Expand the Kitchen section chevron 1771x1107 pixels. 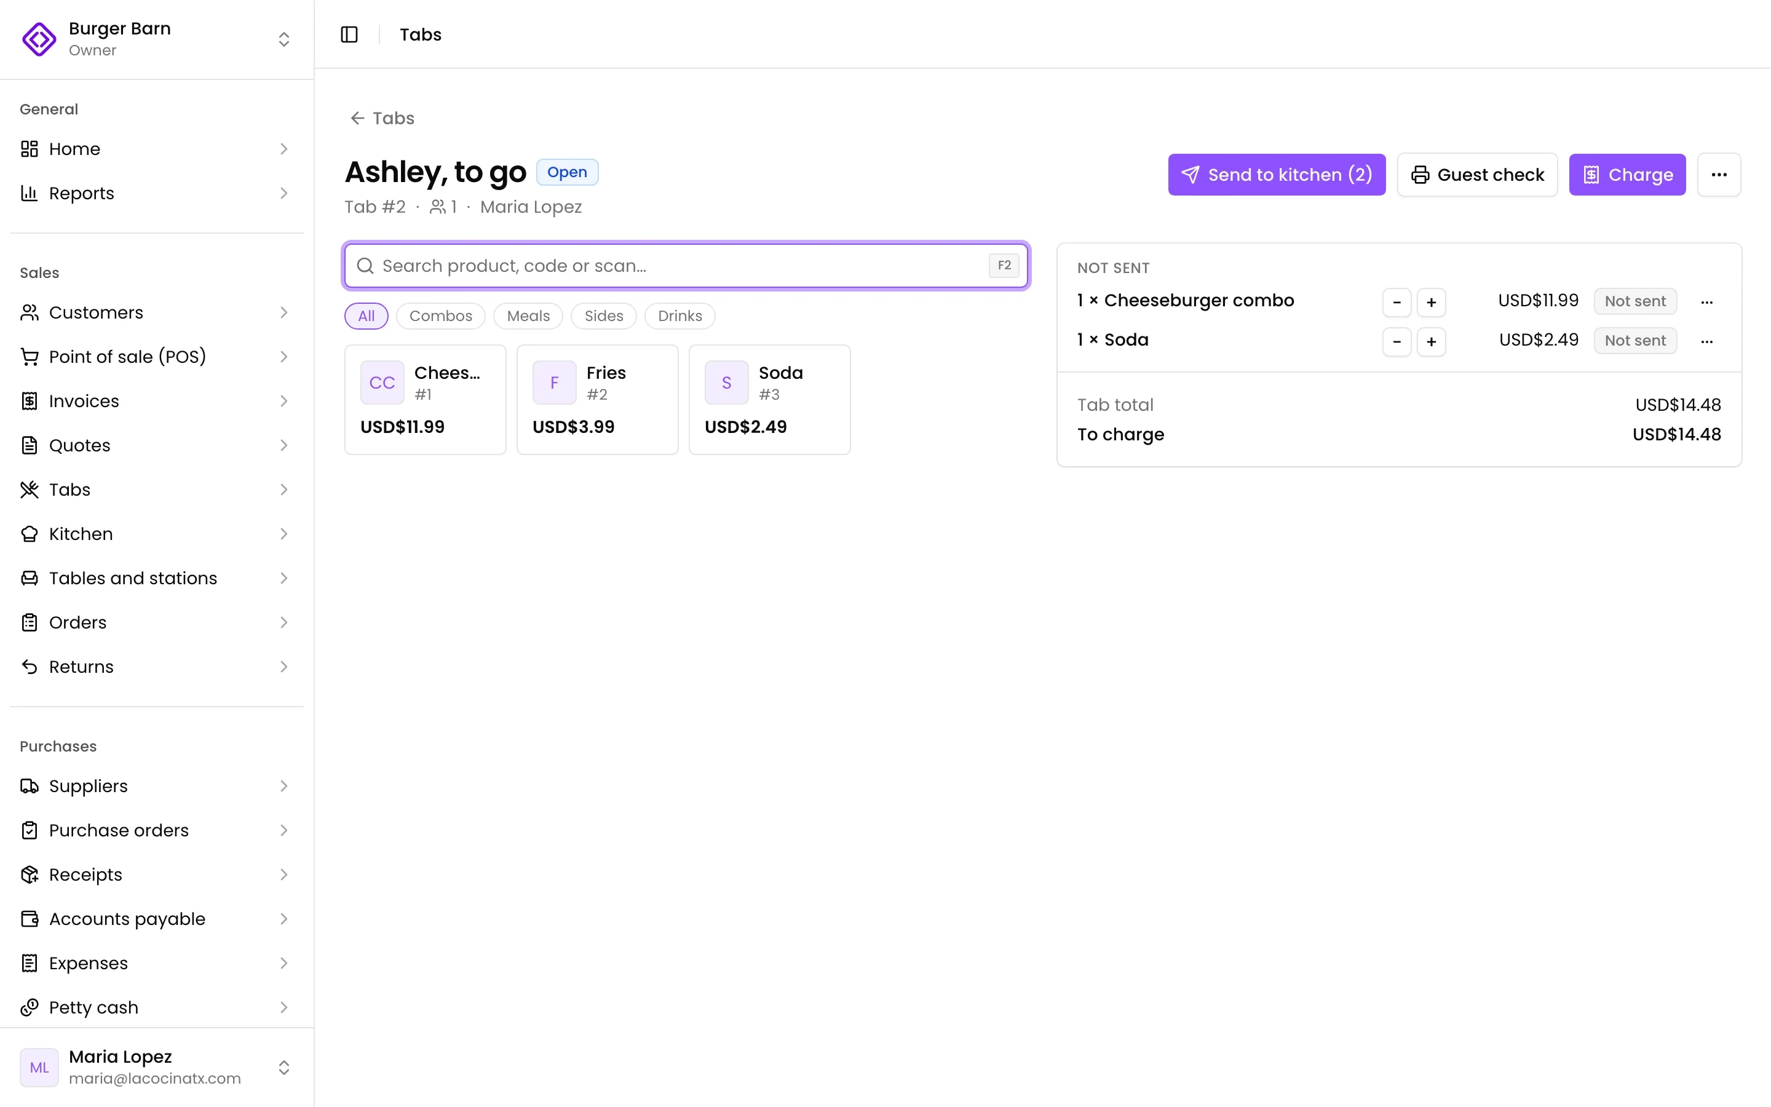click(x=284, y=534)
